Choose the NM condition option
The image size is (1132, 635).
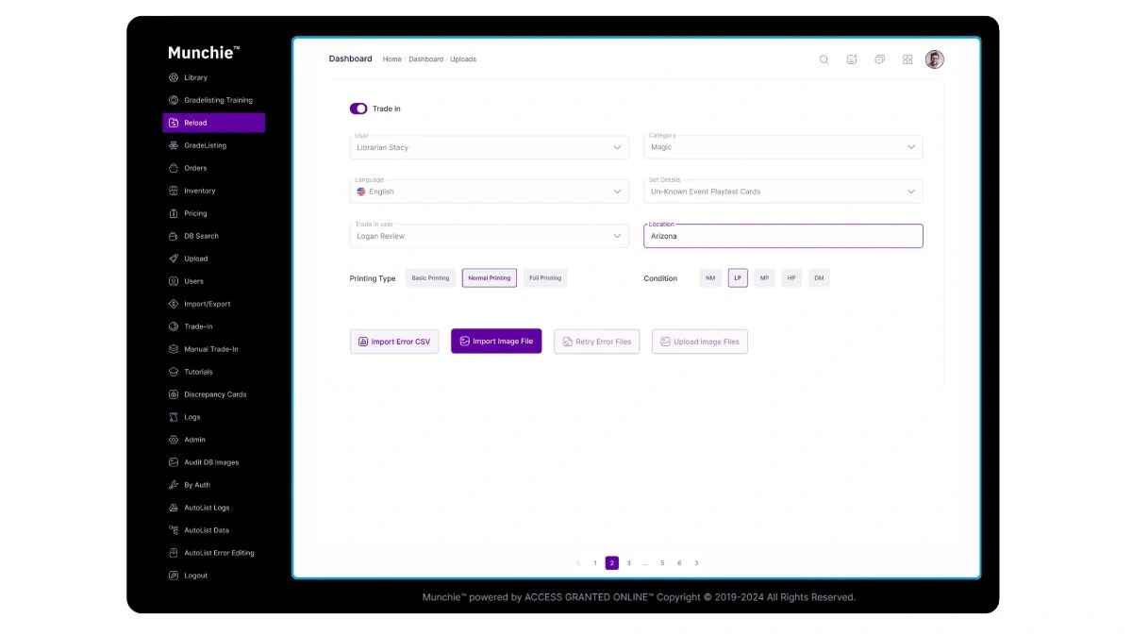coord(710,277)
